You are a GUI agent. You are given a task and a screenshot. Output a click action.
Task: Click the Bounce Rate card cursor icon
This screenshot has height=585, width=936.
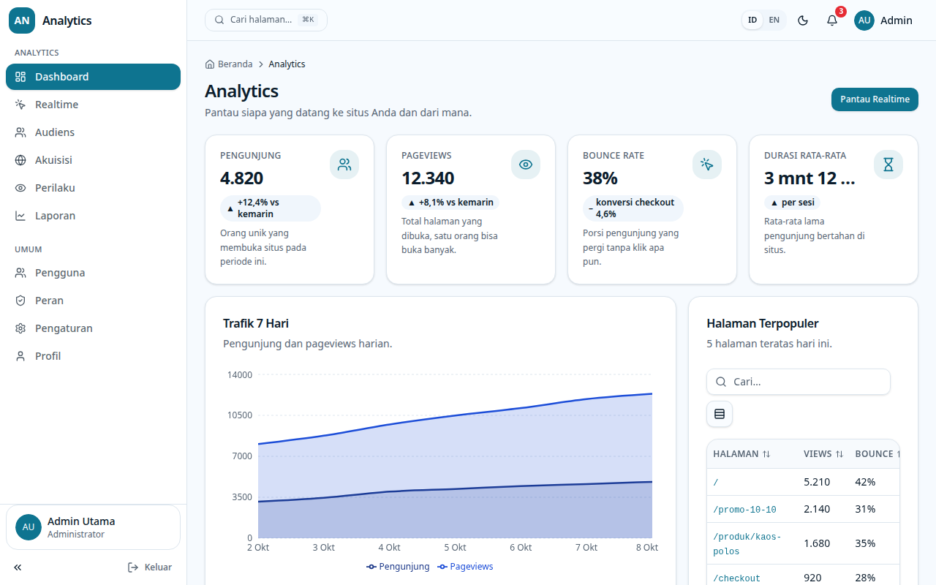click(x=707, y=165)
